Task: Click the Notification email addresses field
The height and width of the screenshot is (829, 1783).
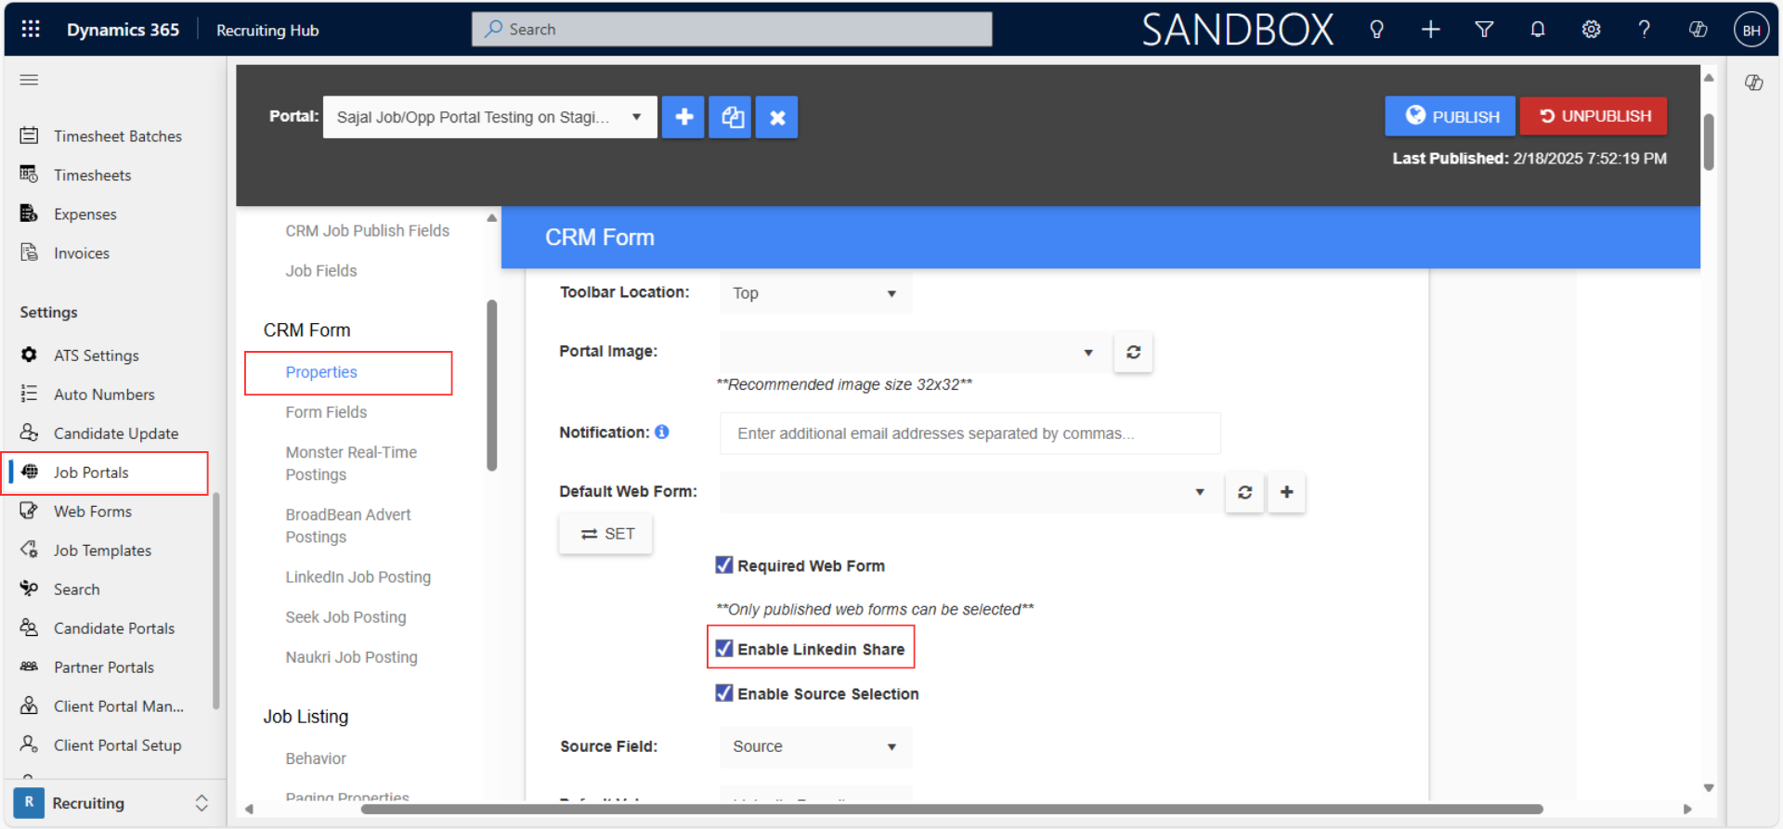Action: 970,434
